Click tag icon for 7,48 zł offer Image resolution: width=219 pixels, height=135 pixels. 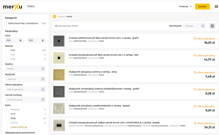(x=195, y=72)
